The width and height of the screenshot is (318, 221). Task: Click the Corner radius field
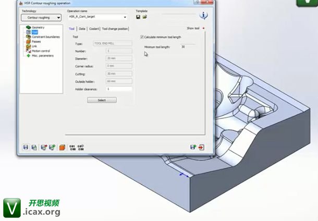pos(119,66)
